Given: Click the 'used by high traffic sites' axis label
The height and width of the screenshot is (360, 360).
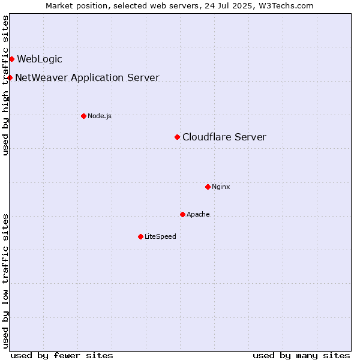Looking at the screenshot, I should tap(5, 86).
